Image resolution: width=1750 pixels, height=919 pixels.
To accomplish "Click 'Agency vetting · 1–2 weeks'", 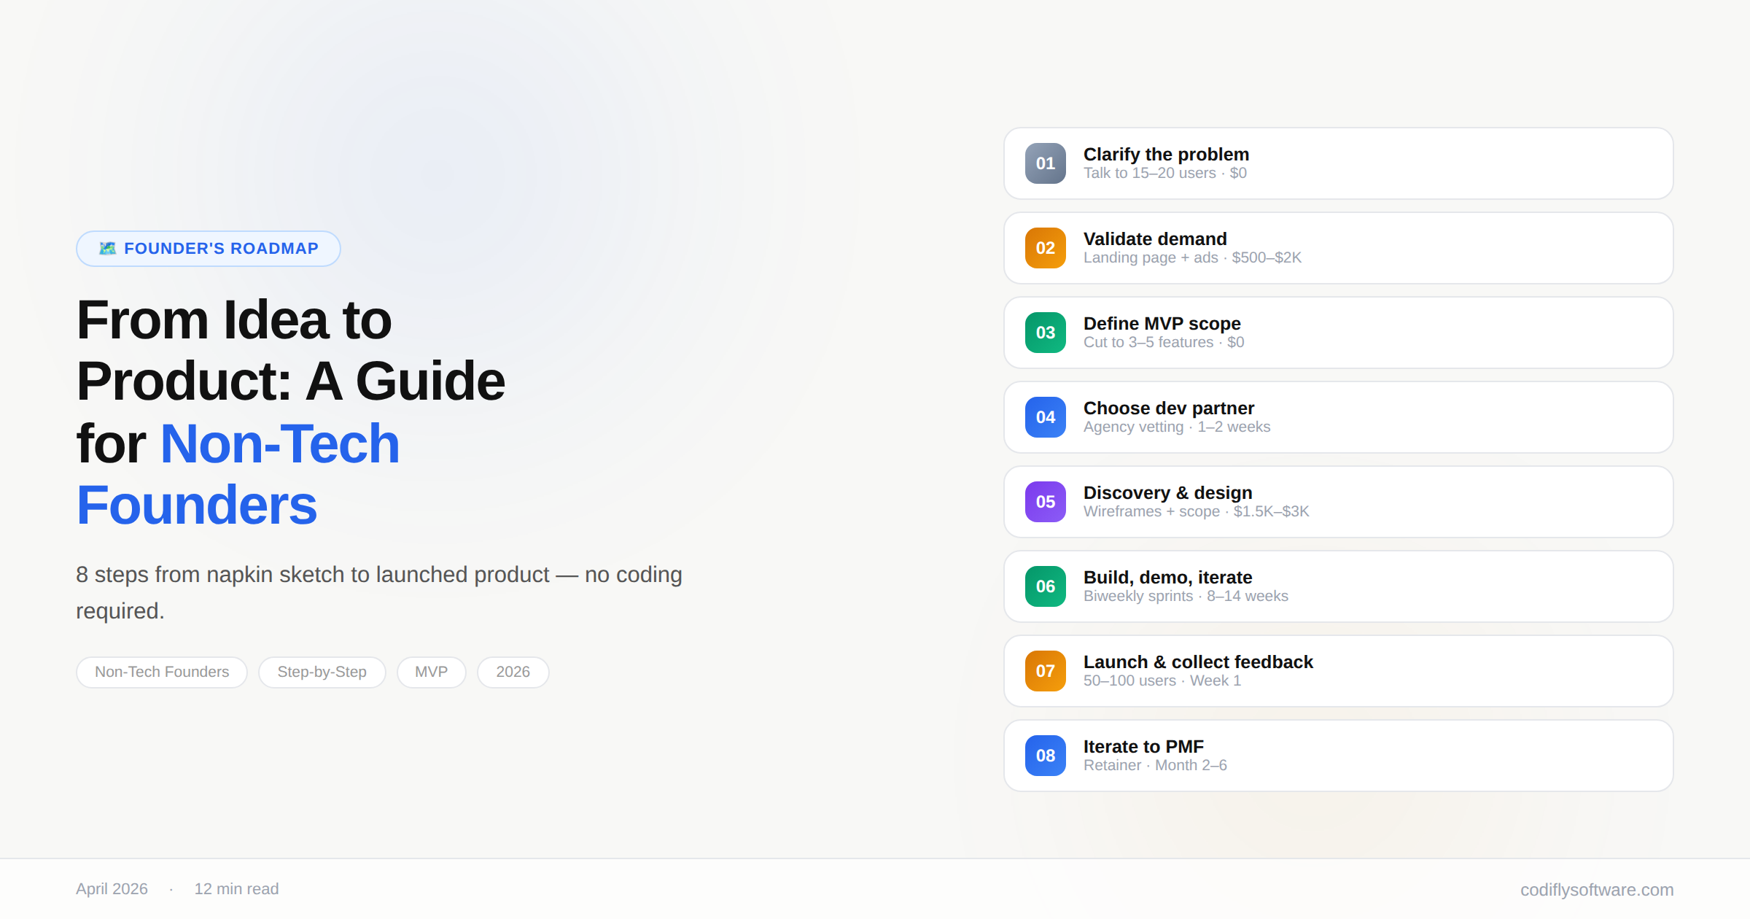I will tap(1177, 427).
